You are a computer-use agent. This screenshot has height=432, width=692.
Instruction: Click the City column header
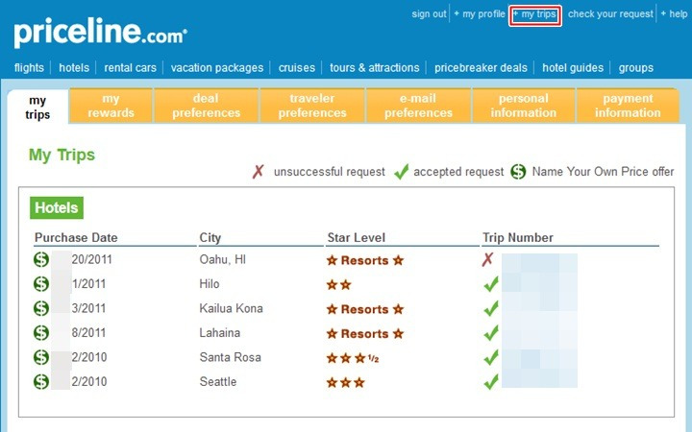pyautogui.click(x=210, y=238)
